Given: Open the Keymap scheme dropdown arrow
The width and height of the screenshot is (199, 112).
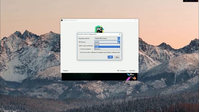Looking at the screenshot, I should pos(119,38).
